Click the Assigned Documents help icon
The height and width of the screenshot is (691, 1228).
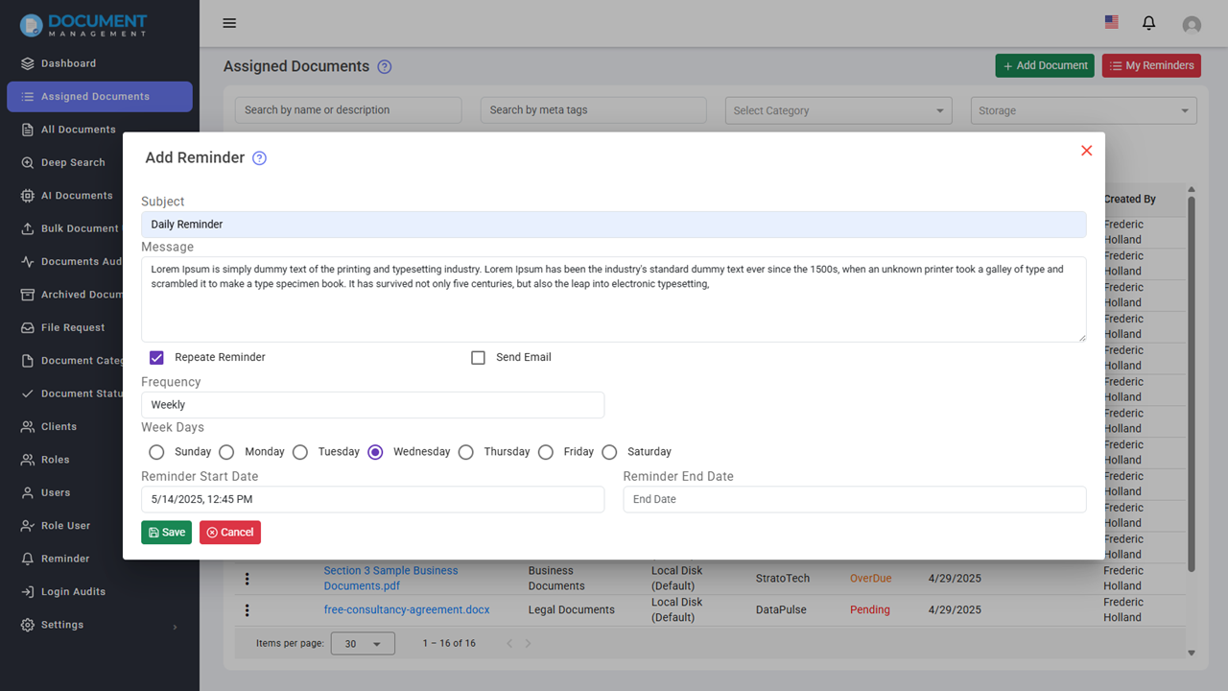click(385, 67)
